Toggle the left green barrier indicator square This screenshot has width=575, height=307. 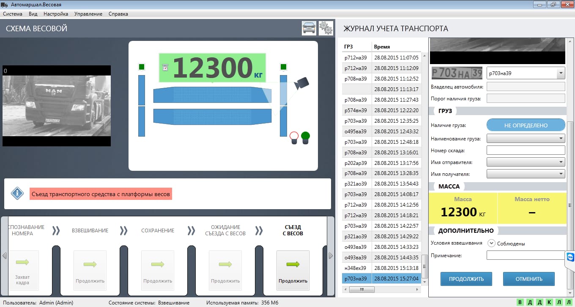tap(142, 67)
